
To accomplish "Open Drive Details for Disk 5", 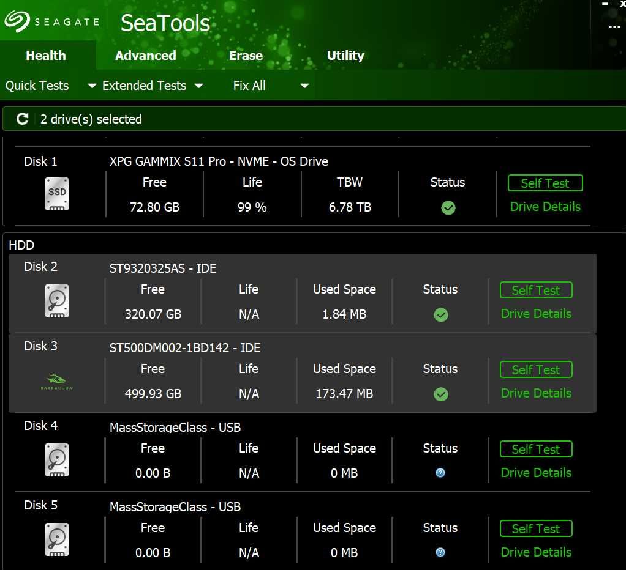I will (536, 552).
